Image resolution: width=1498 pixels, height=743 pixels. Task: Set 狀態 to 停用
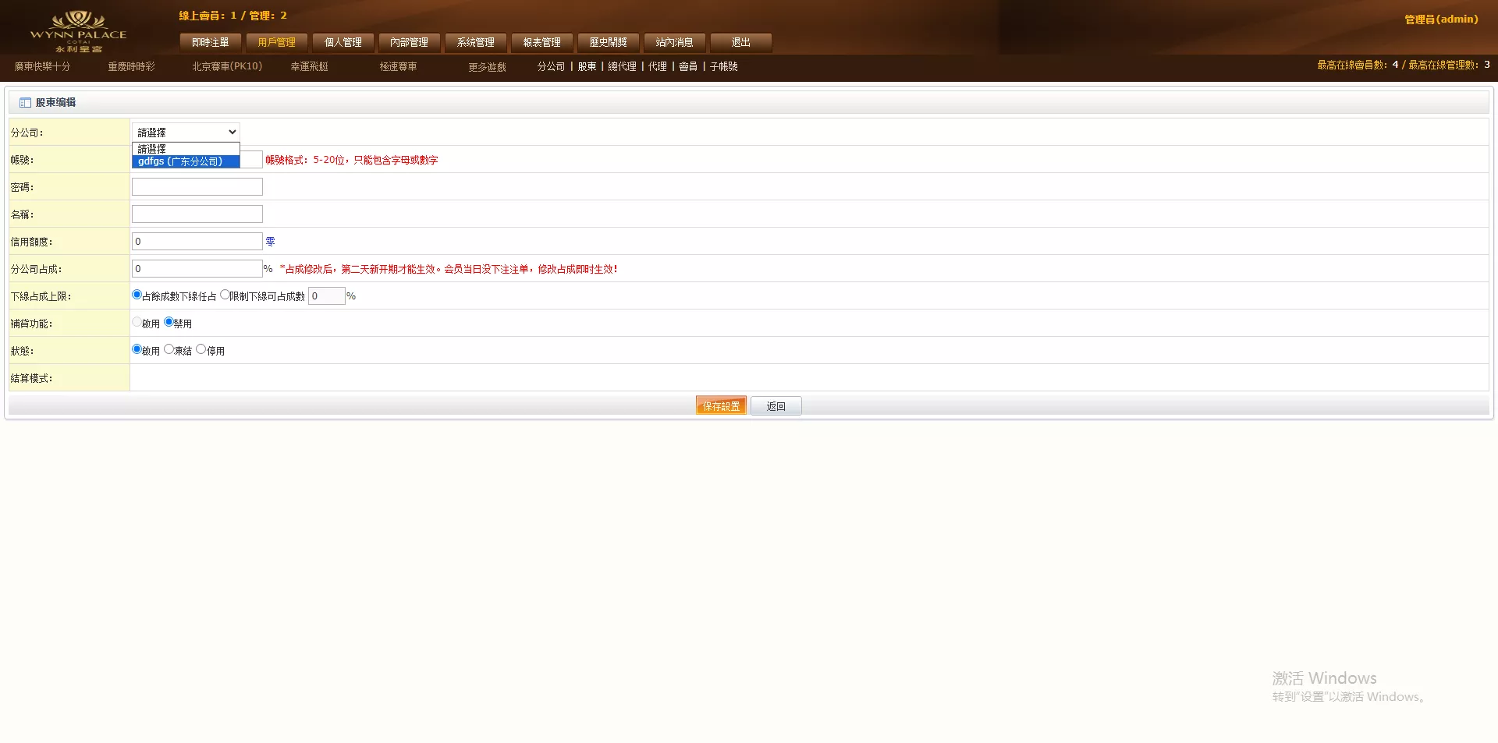click(201, 349)
